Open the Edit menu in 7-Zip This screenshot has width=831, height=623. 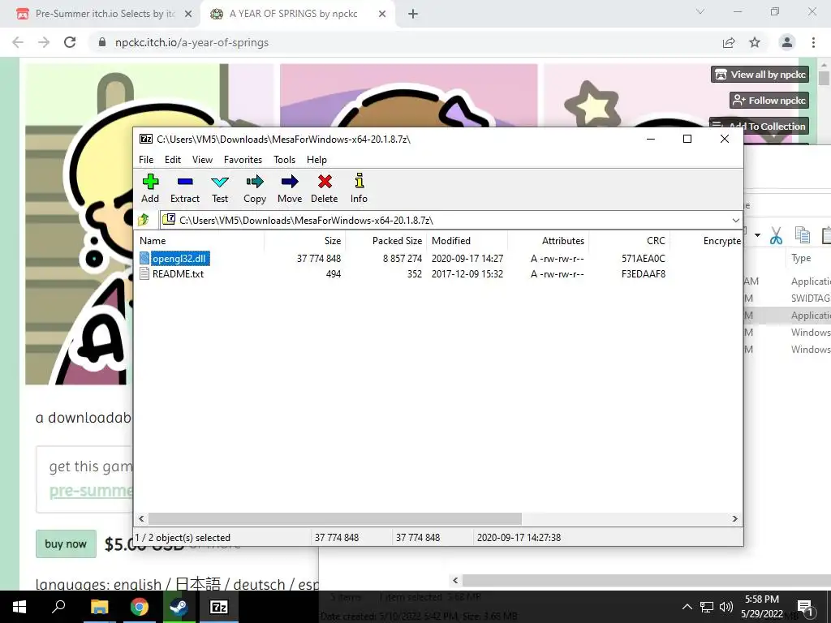[x=173, y=160]
